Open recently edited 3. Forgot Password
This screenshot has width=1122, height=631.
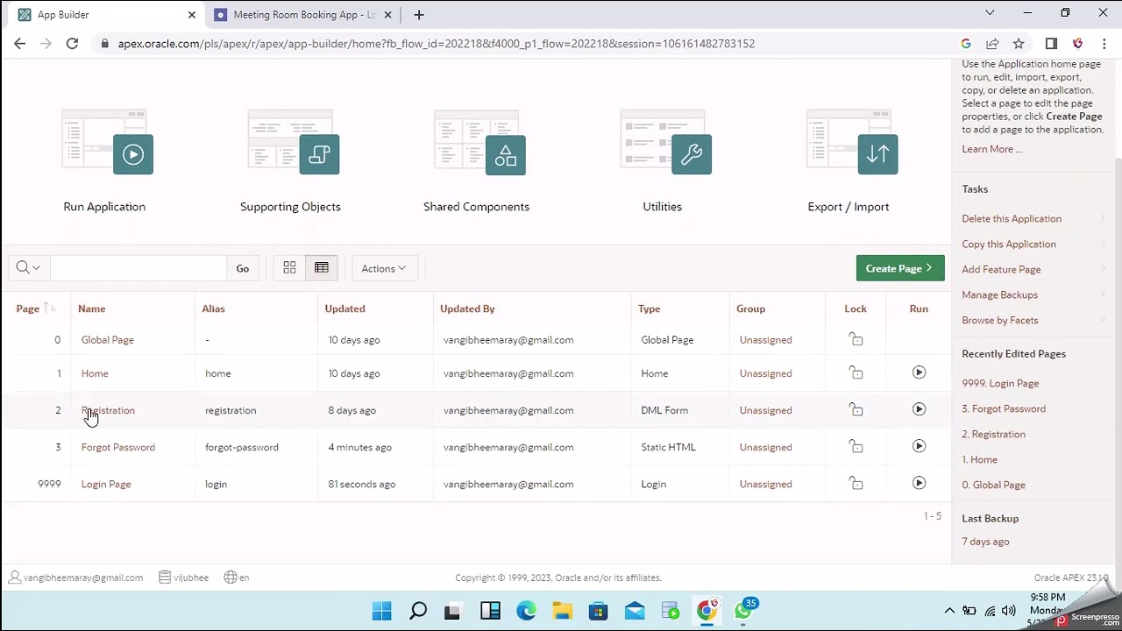(x=1004, y=408)
